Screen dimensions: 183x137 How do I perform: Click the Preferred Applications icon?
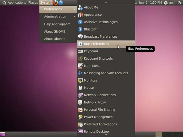point(80,124)
